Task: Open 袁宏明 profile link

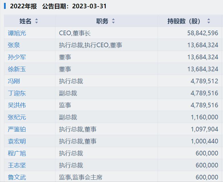Action: [17, 141]
